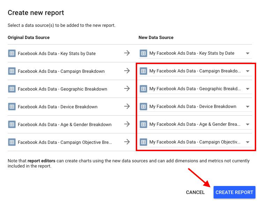Click 'Facebook Ads Data - Device Breakdown' original source
The height and width of the screenshot is (202, 260).
[58, 107]
